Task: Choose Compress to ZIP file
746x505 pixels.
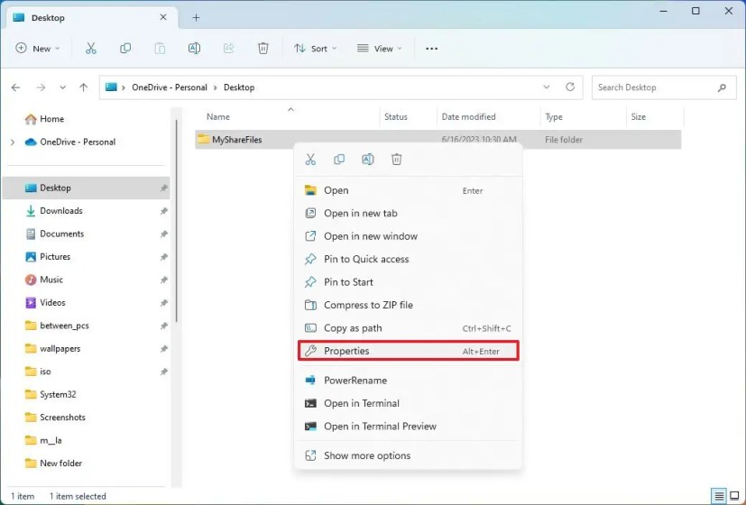Action: tap(368, 305)
